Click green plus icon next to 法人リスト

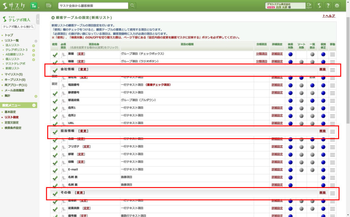[34, 45]
